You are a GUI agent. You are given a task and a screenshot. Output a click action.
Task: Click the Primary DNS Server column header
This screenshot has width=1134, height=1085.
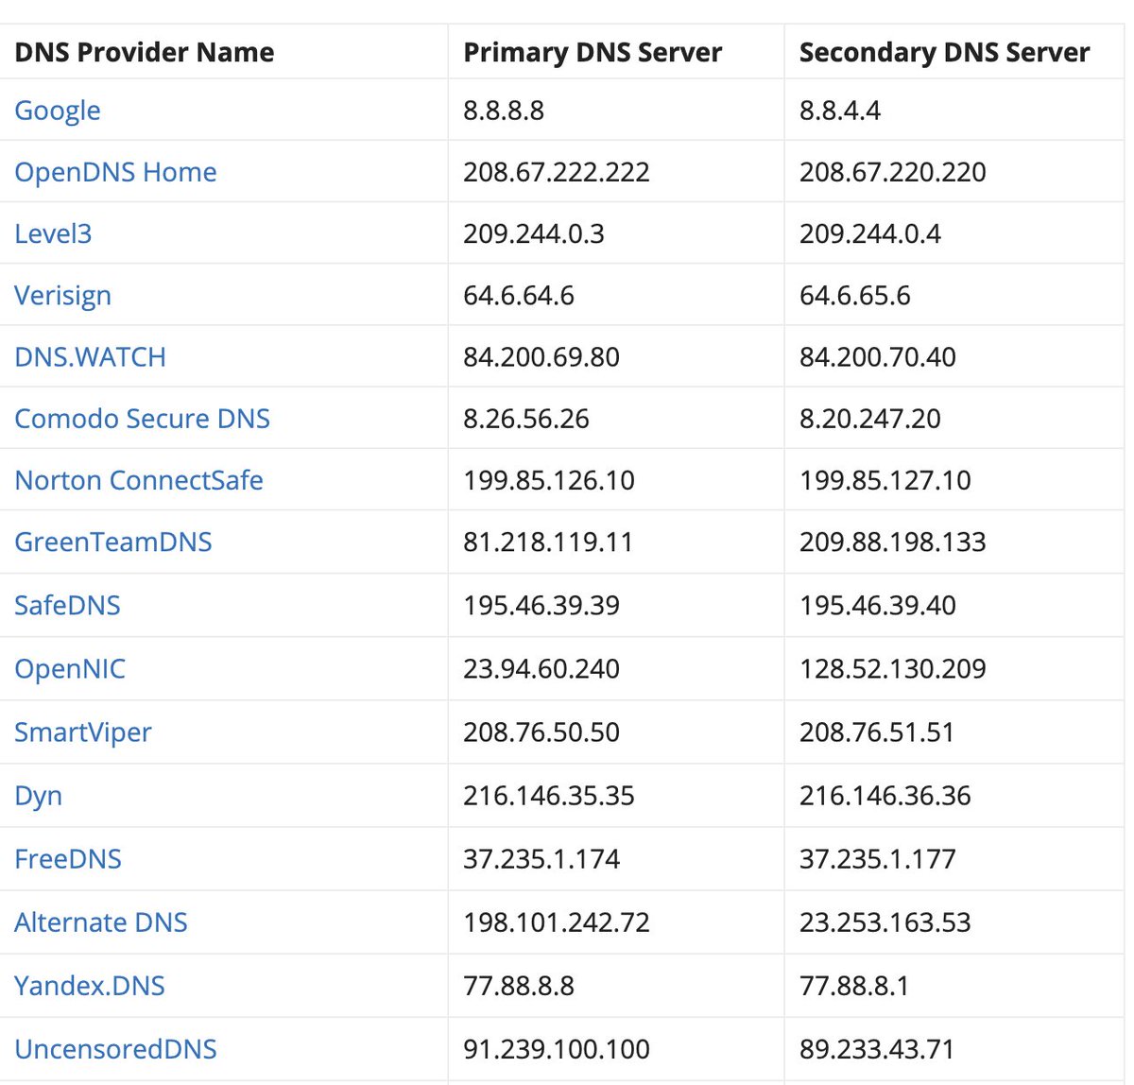(592, 52)
